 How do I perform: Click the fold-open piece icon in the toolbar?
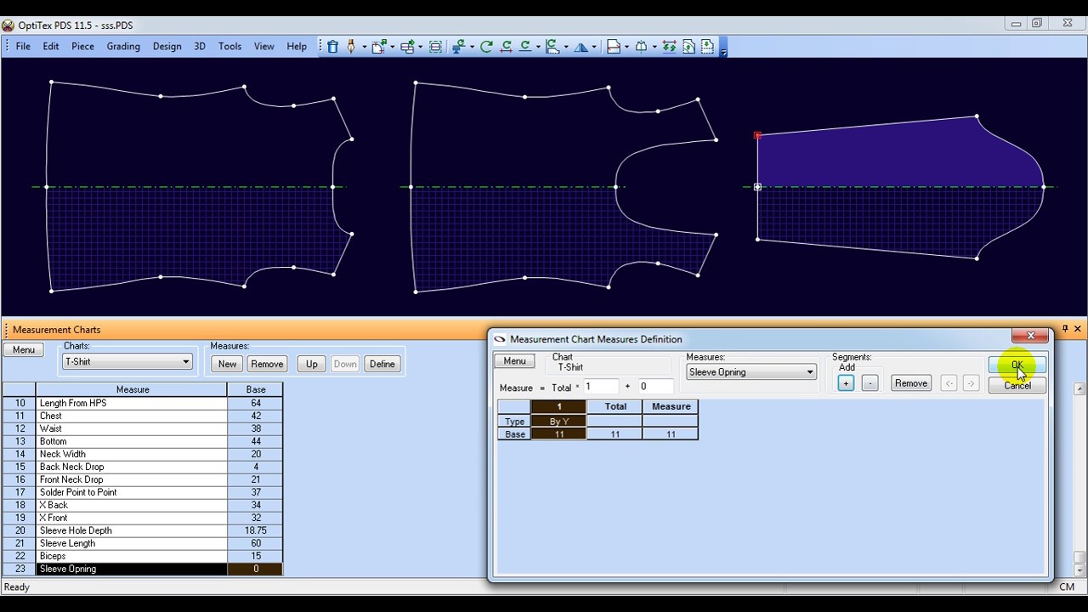(642, 47)
